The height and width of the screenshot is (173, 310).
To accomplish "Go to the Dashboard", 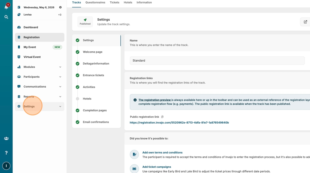I will [31, 27].
